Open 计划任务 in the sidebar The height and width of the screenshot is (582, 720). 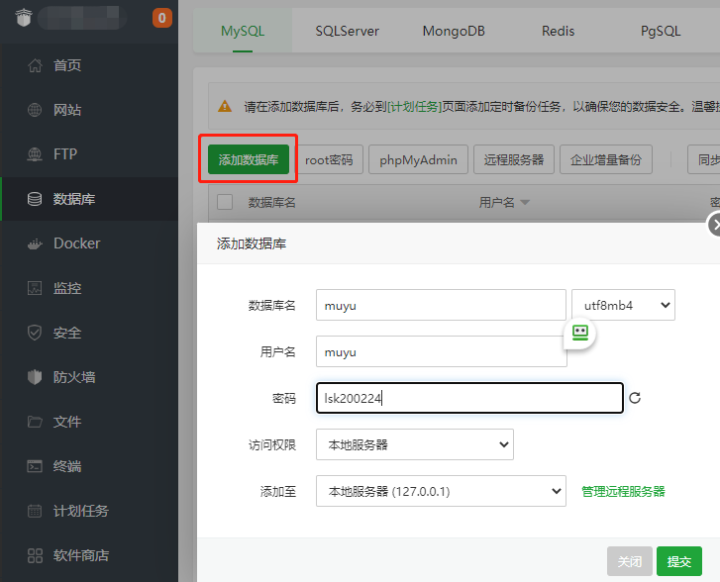tap(89, 511)
